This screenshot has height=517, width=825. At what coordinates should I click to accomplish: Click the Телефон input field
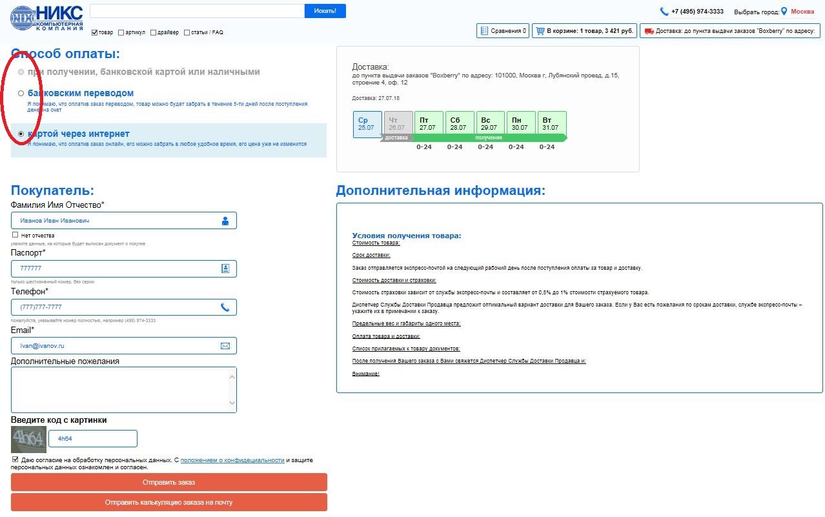coord(124,307)
